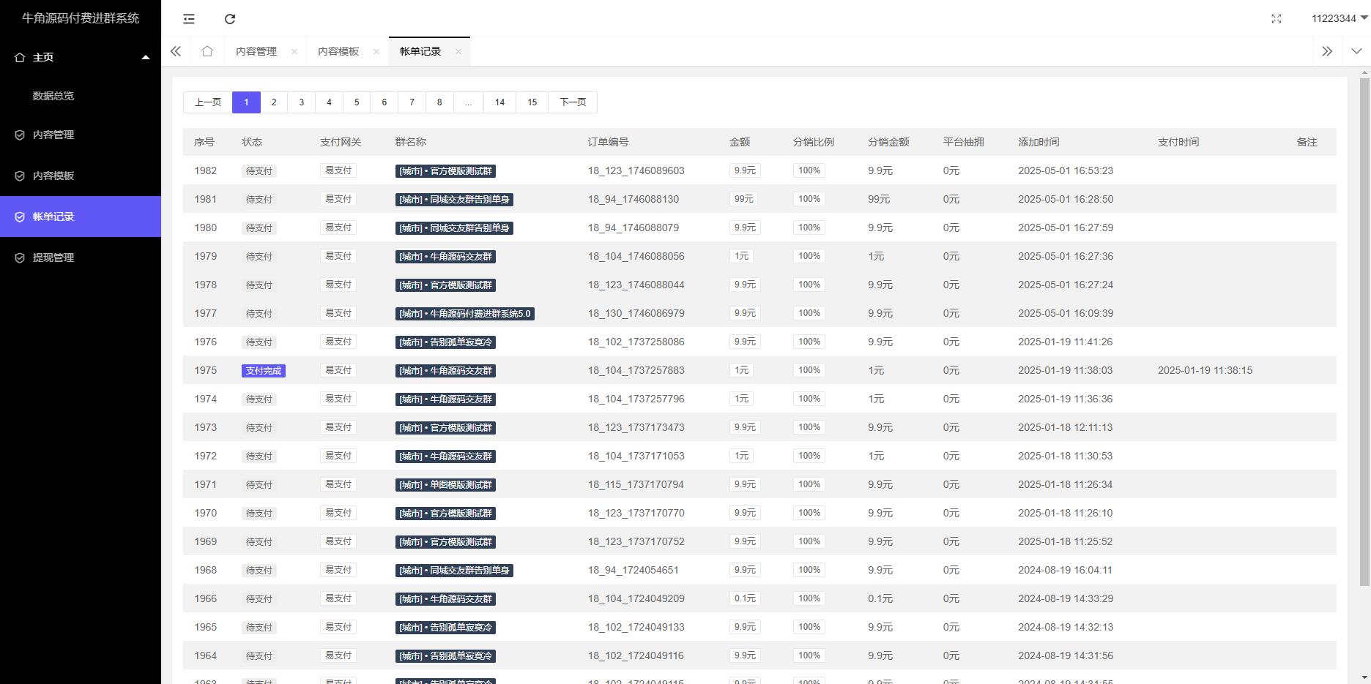The image size is (1371, 684).
Task: Click group tag 牛角源码付费进群系统5.0
Action: [465, 314]
